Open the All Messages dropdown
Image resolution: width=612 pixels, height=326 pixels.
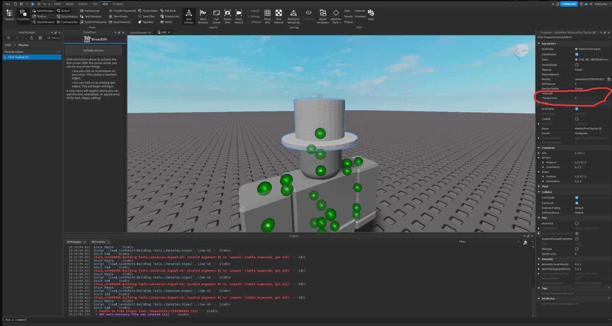click(x=76, y=242)
